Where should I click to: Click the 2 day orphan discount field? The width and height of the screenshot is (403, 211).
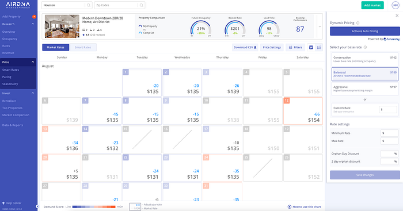389,162
